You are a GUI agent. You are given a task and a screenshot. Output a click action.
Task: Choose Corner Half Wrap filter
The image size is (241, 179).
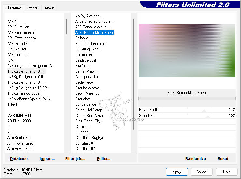coord(89,110)
